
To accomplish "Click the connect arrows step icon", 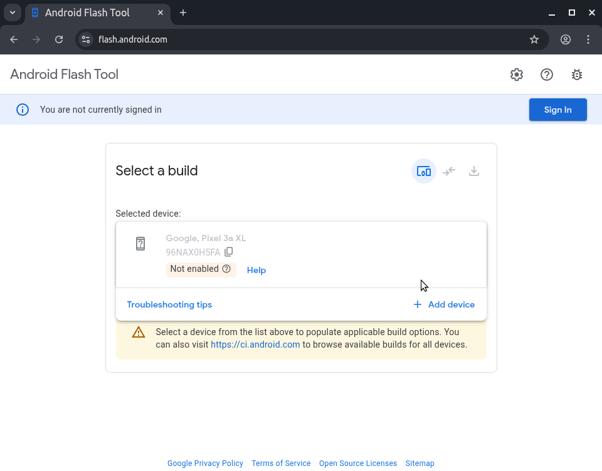I will tap(449, 171).
